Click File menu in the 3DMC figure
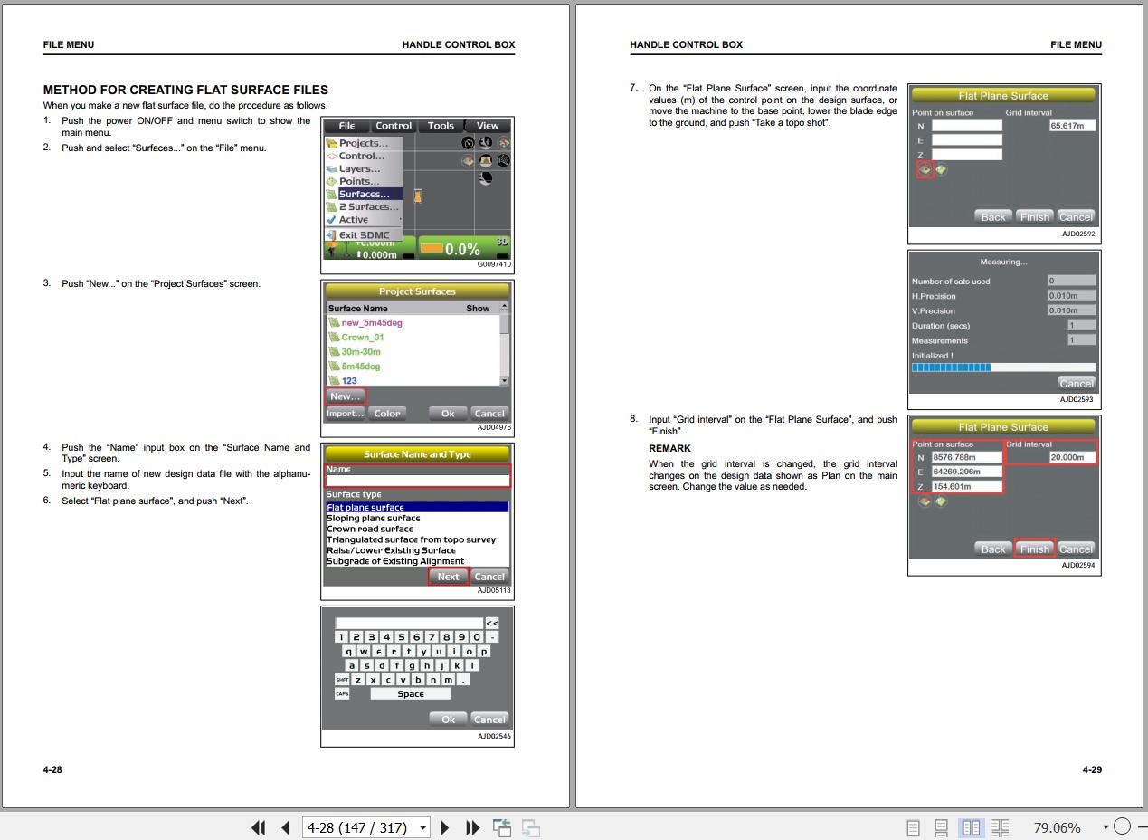1148x840 pixels. [x=346, y=126]
